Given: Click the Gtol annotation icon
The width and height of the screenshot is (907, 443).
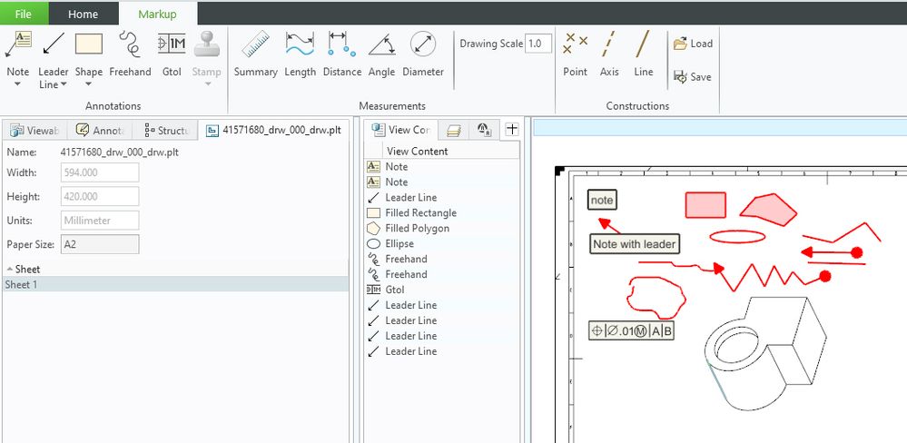Looking at the screenshot, I should [172, 54].
